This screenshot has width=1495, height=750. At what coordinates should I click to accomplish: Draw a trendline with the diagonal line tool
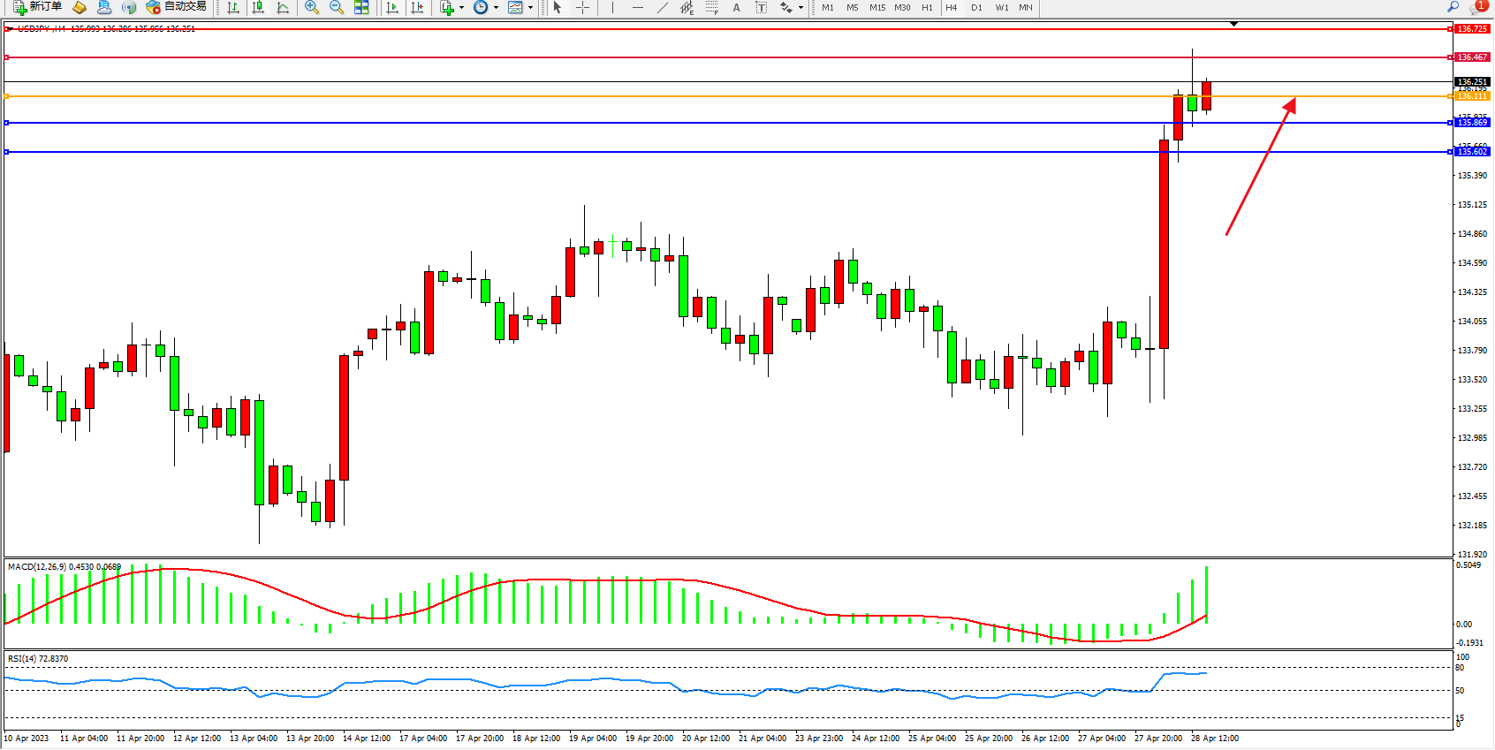(x=663, y=7)
